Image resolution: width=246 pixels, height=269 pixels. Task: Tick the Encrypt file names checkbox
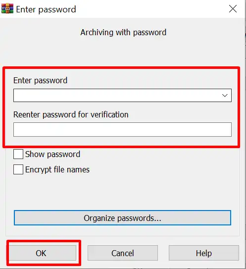tap(18, 169)
